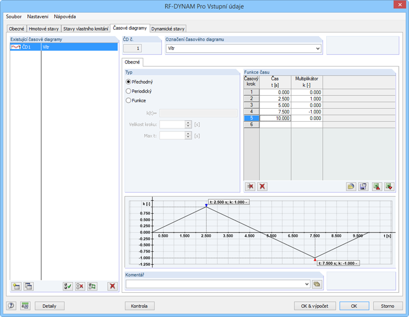This screenshot has width=409, height=317.
Task: Select the Časové diagramy tab
Action: click(130, 28)
